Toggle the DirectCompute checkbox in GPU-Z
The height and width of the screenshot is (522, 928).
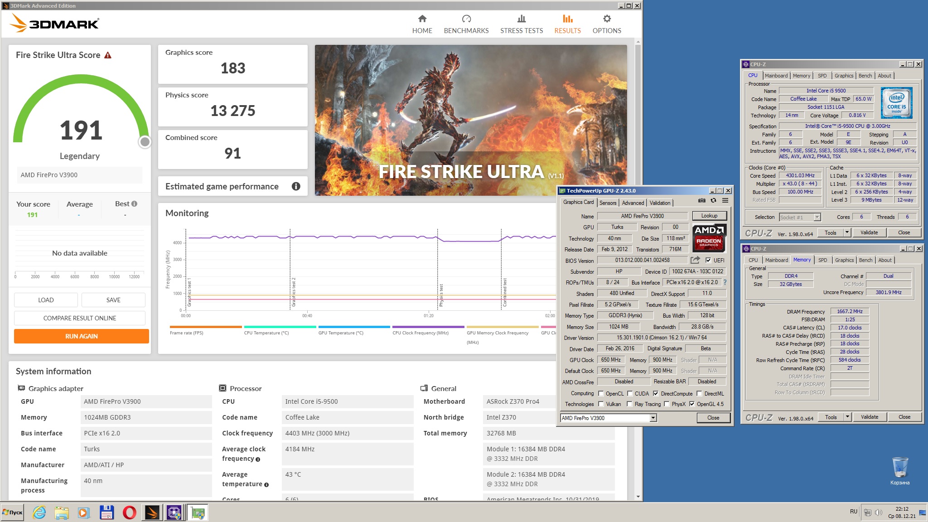click(656, 394)
